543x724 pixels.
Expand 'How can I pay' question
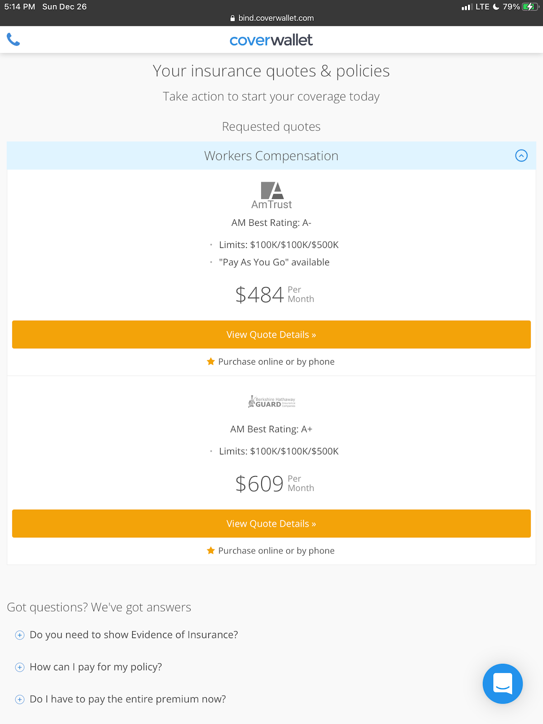[20, 667]
